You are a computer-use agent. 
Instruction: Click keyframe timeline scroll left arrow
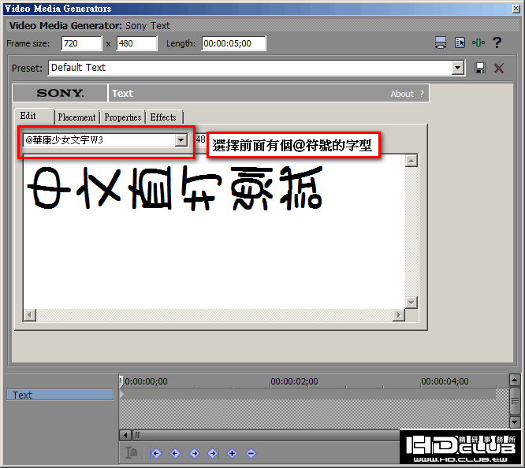125,435
